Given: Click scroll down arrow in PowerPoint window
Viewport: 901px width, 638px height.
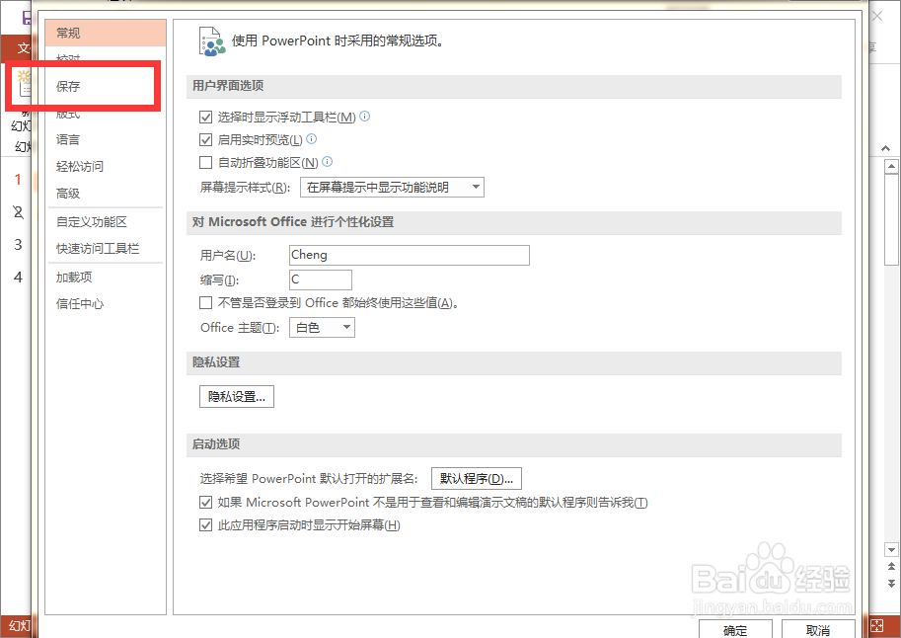Looking at the screenshot, I should pos(891,550).
